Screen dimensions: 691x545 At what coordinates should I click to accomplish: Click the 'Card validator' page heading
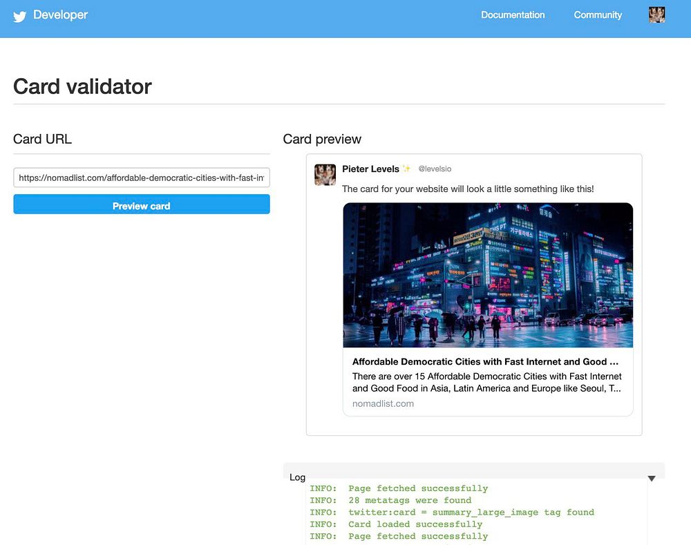tap(82, 86)
